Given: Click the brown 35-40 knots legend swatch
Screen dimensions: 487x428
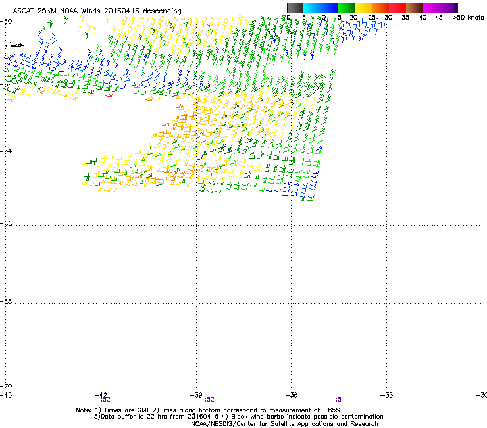Looking at the screenshot, I should (415, 8).
